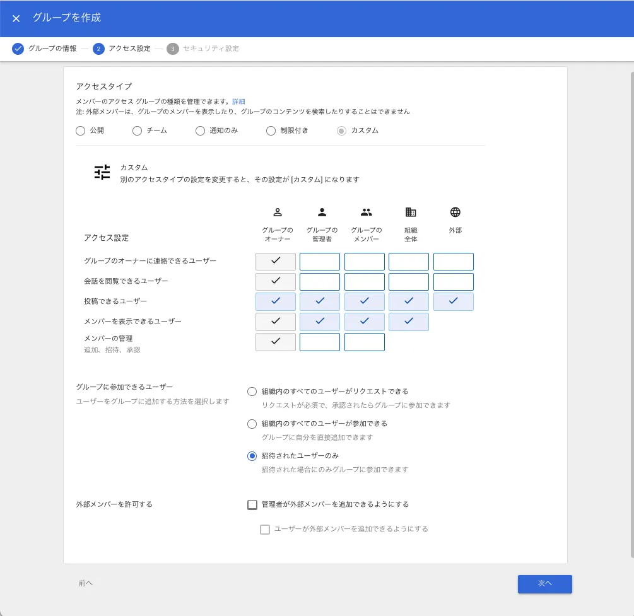Click the グループに参加できるユーザー label
Image resolution: width=634 pixels, height=616 pixels.
click(124, 387)
